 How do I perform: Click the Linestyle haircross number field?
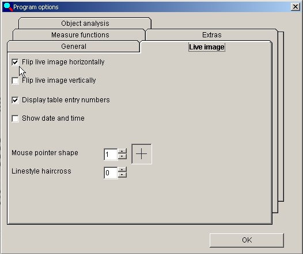pyautogui.click(x=111, y=172)
